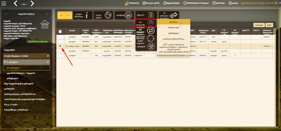The image size is (281, 131).
Task: Open help via the question mark icon
Action: pyautogui.click(x=214, y=3)
